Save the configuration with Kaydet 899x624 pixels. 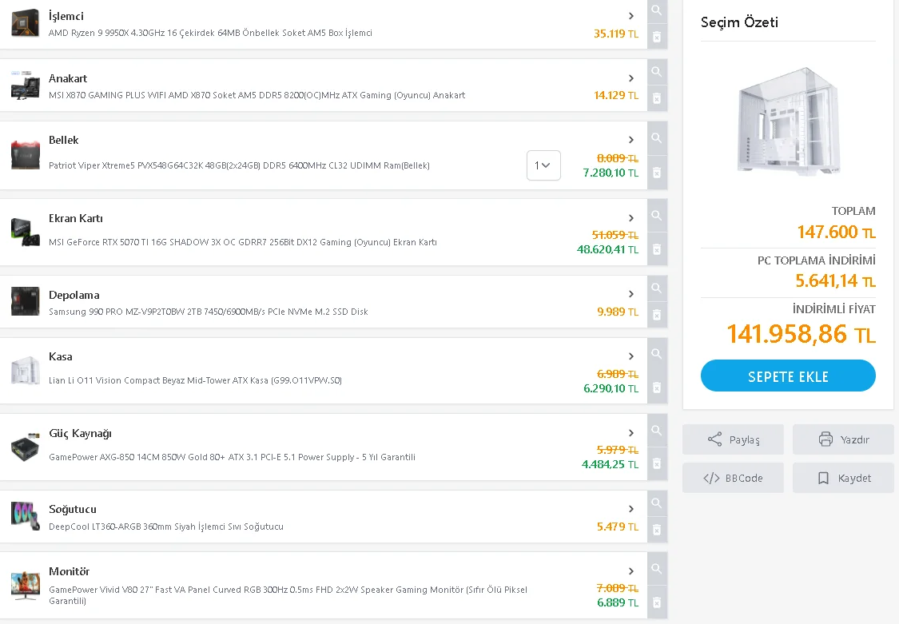tap(843, 478)
